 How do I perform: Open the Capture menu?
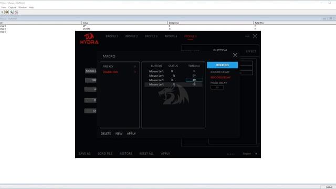pyautogui.click(x=12, y=7)
